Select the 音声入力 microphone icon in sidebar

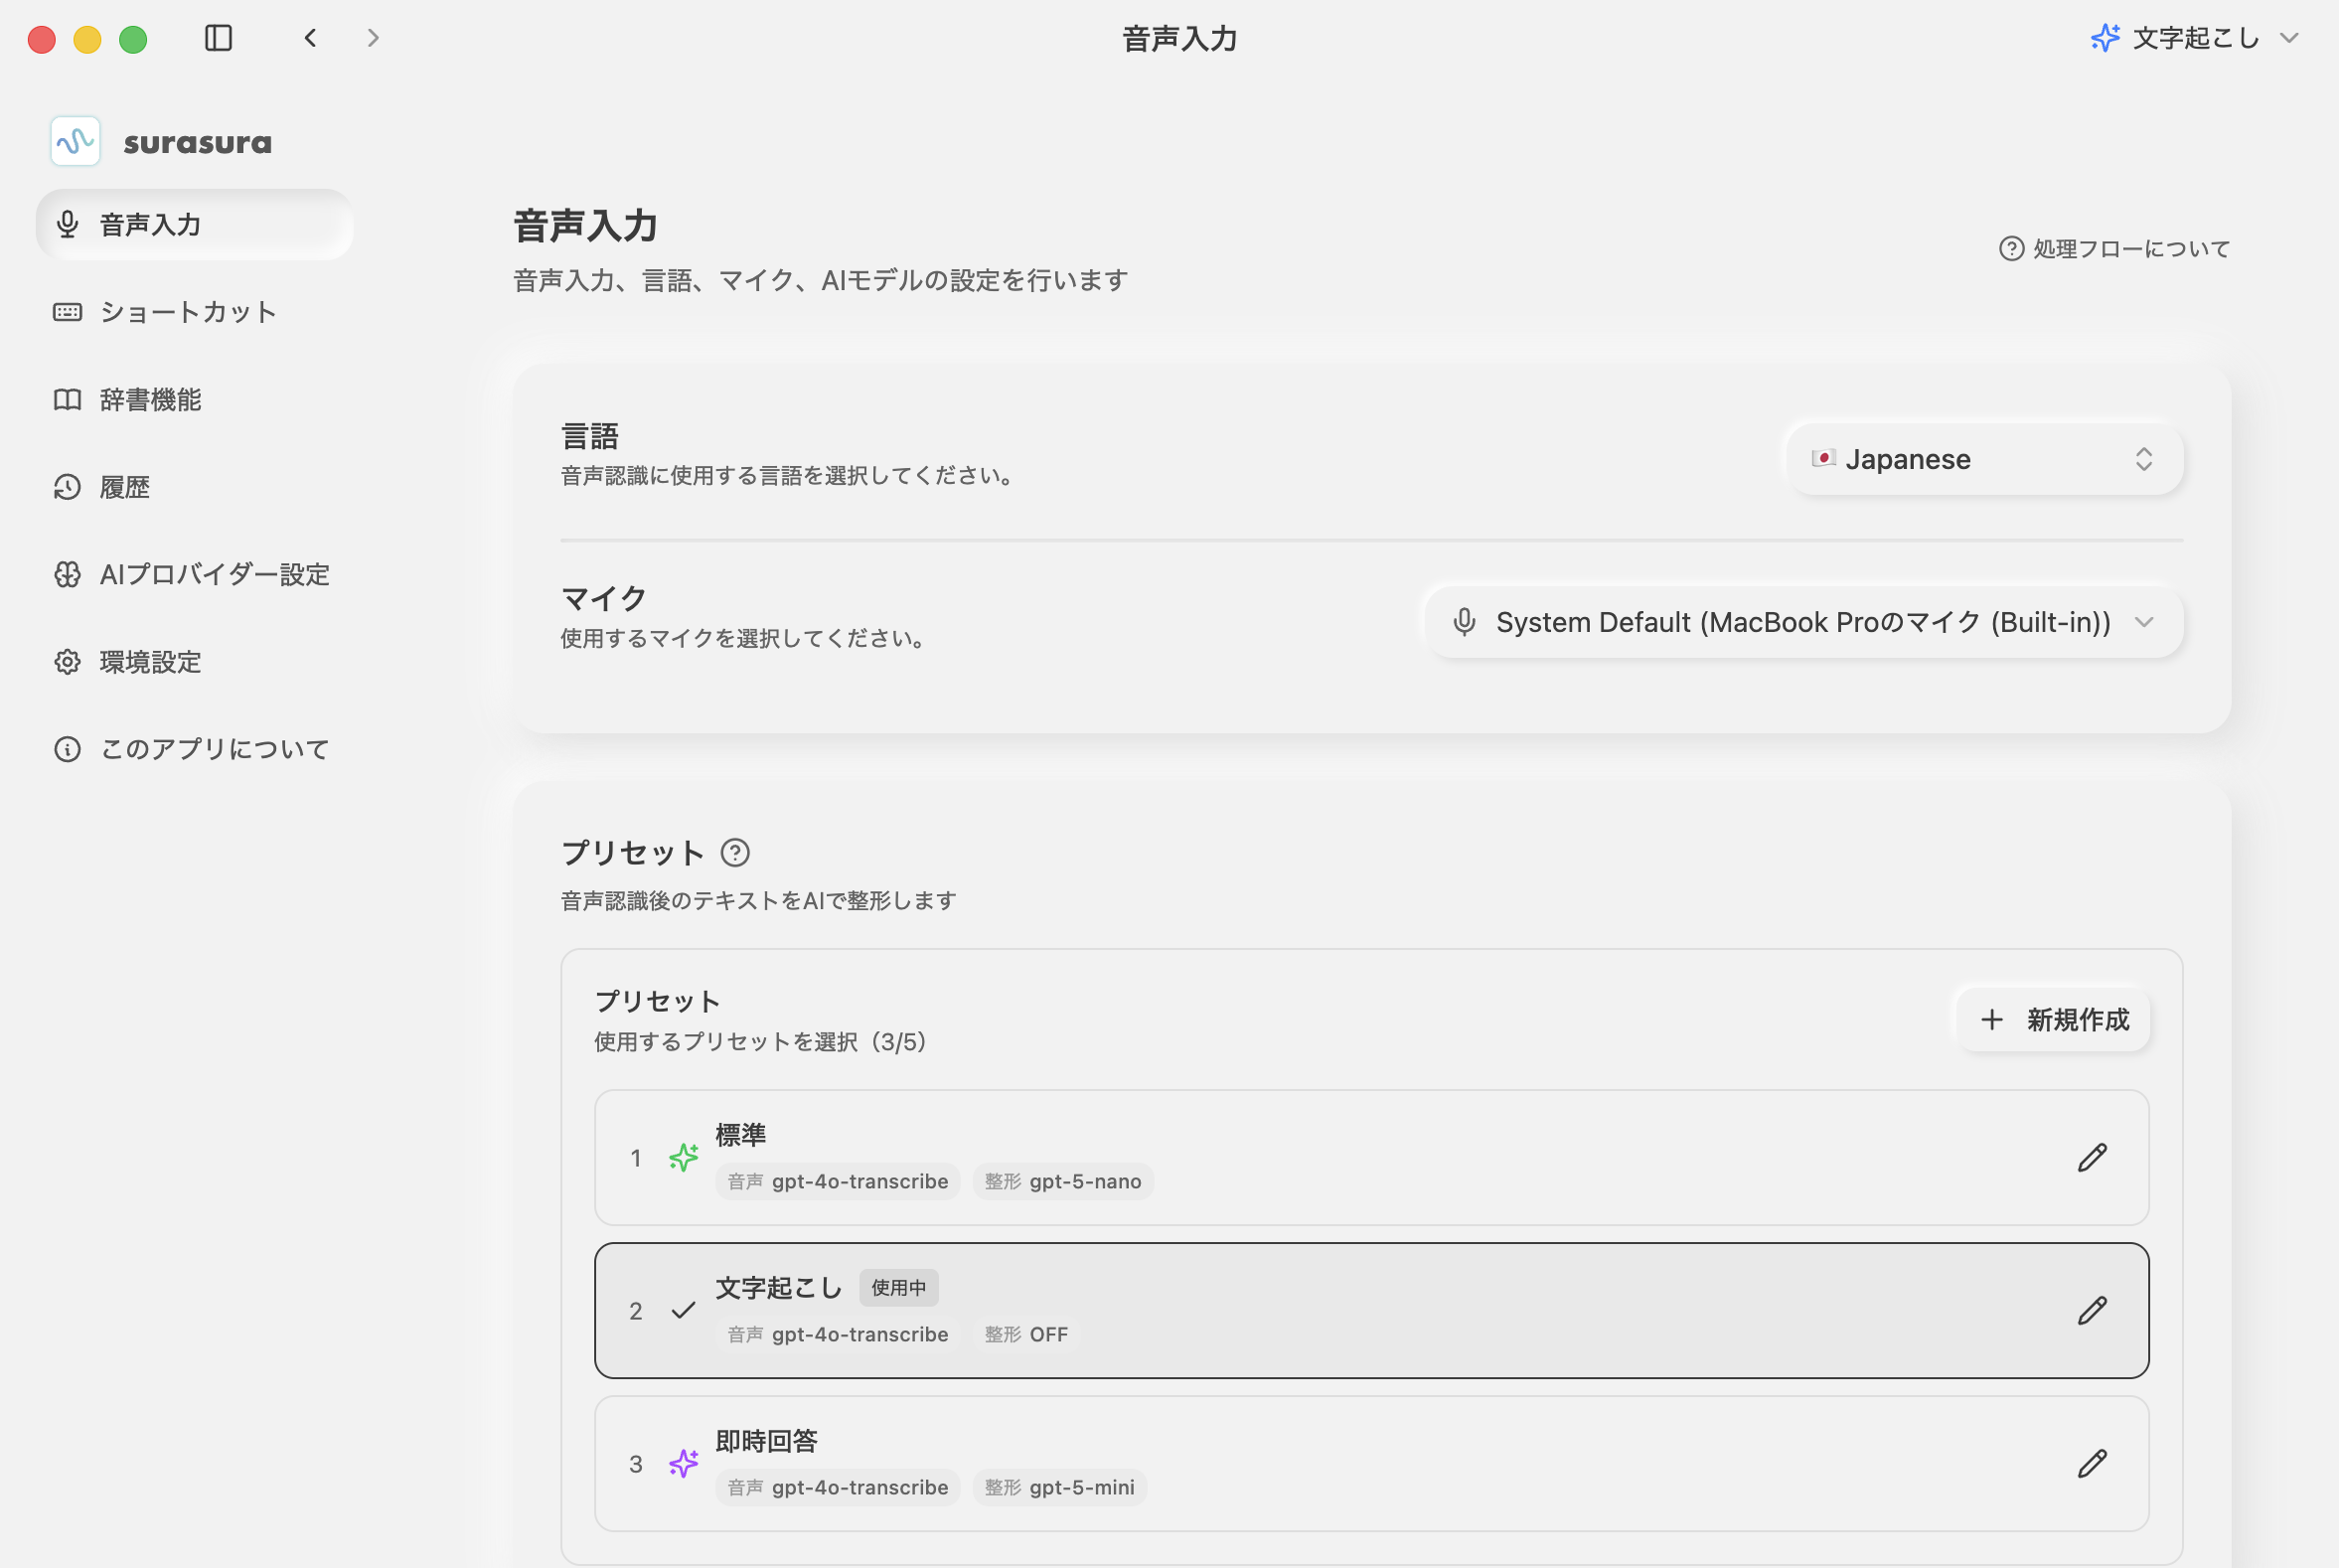[67, 225]
